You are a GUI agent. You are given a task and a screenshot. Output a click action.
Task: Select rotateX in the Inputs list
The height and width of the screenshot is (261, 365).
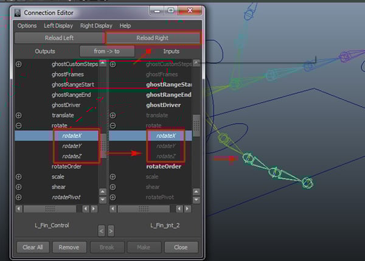(150, 136)
